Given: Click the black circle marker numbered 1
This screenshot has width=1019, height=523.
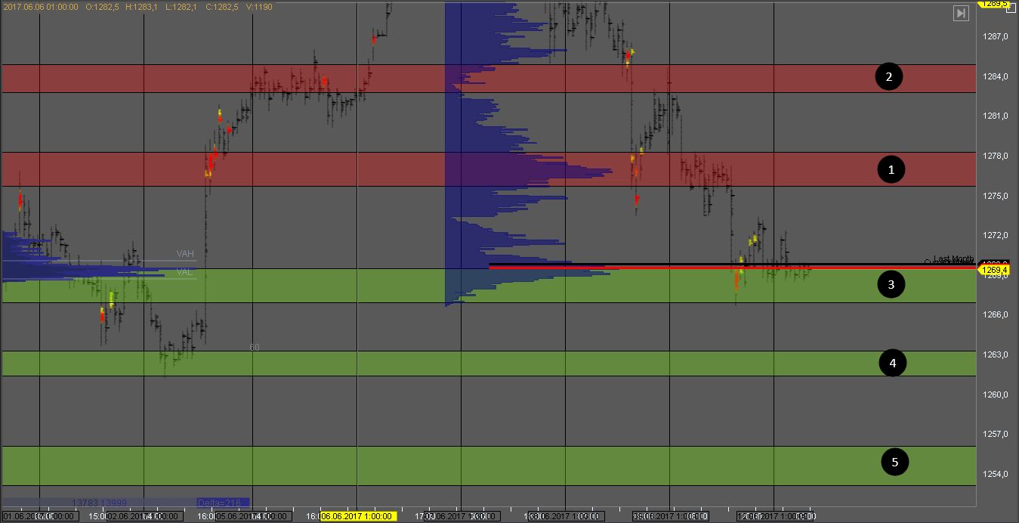Looking at the screenshot, I should 891,170.
